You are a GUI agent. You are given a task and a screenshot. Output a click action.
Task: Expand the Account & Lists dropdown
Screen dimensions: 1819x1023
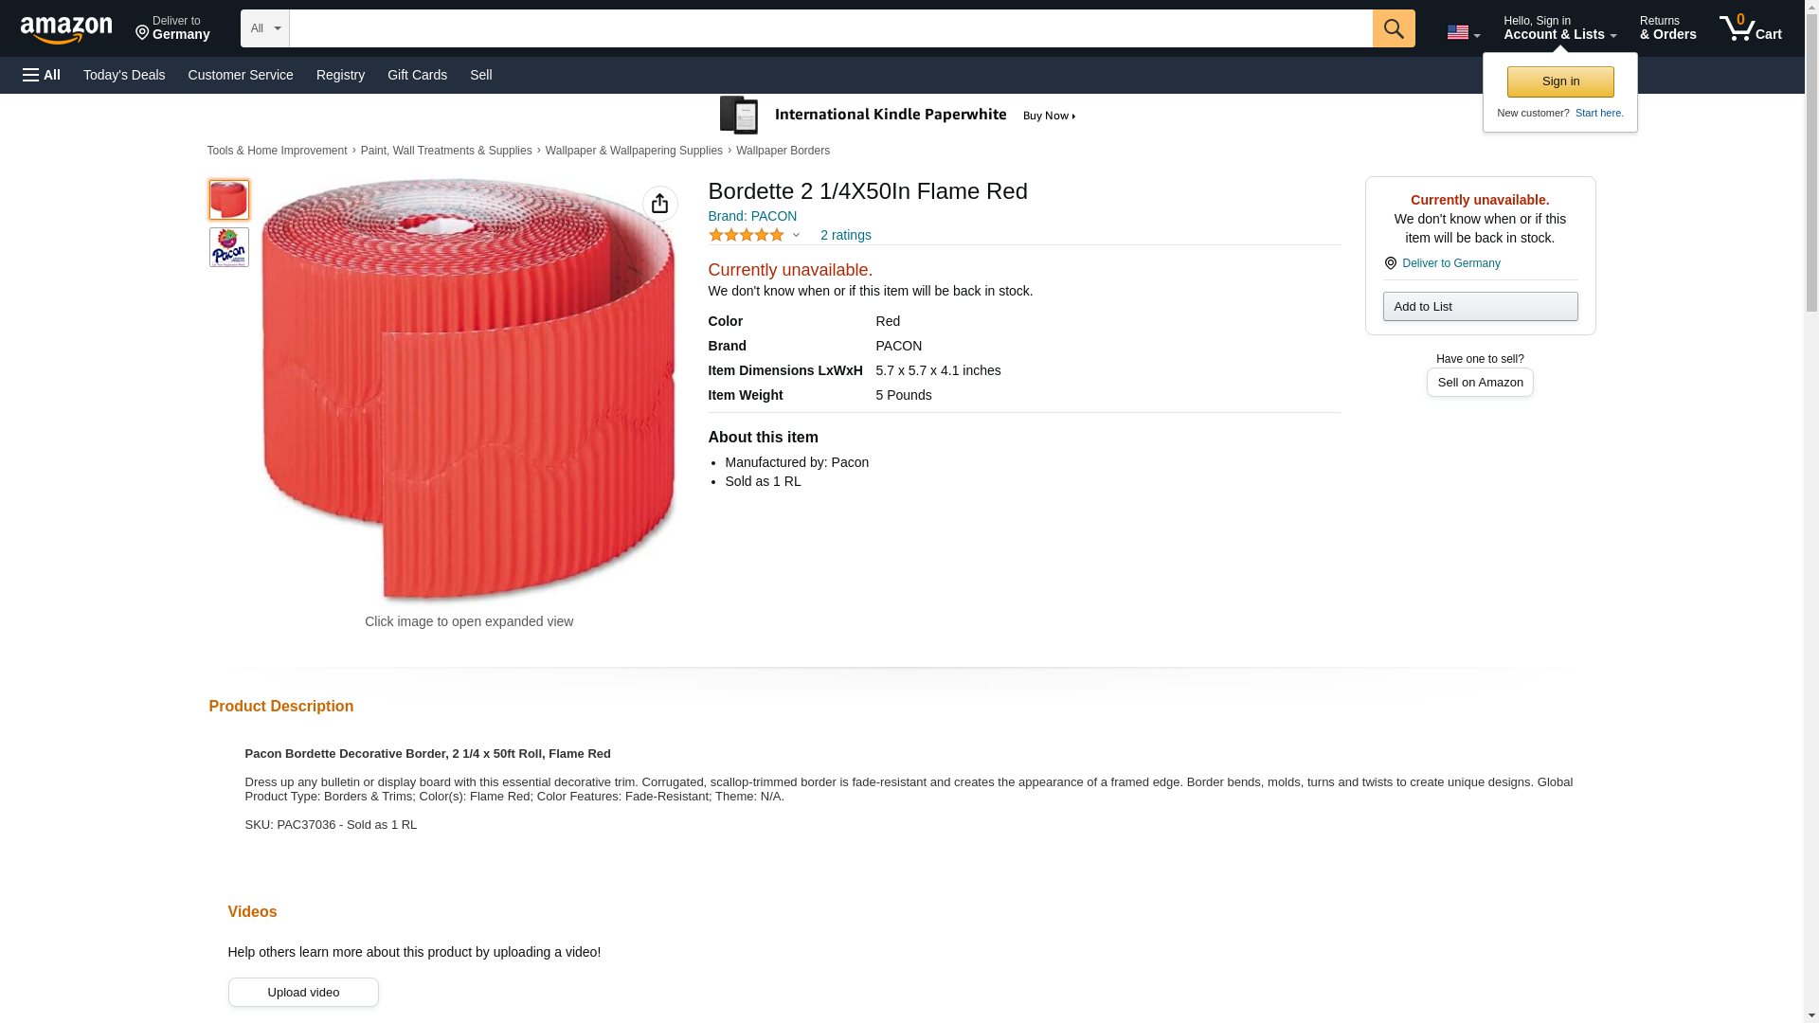[x=1559, y=28]
